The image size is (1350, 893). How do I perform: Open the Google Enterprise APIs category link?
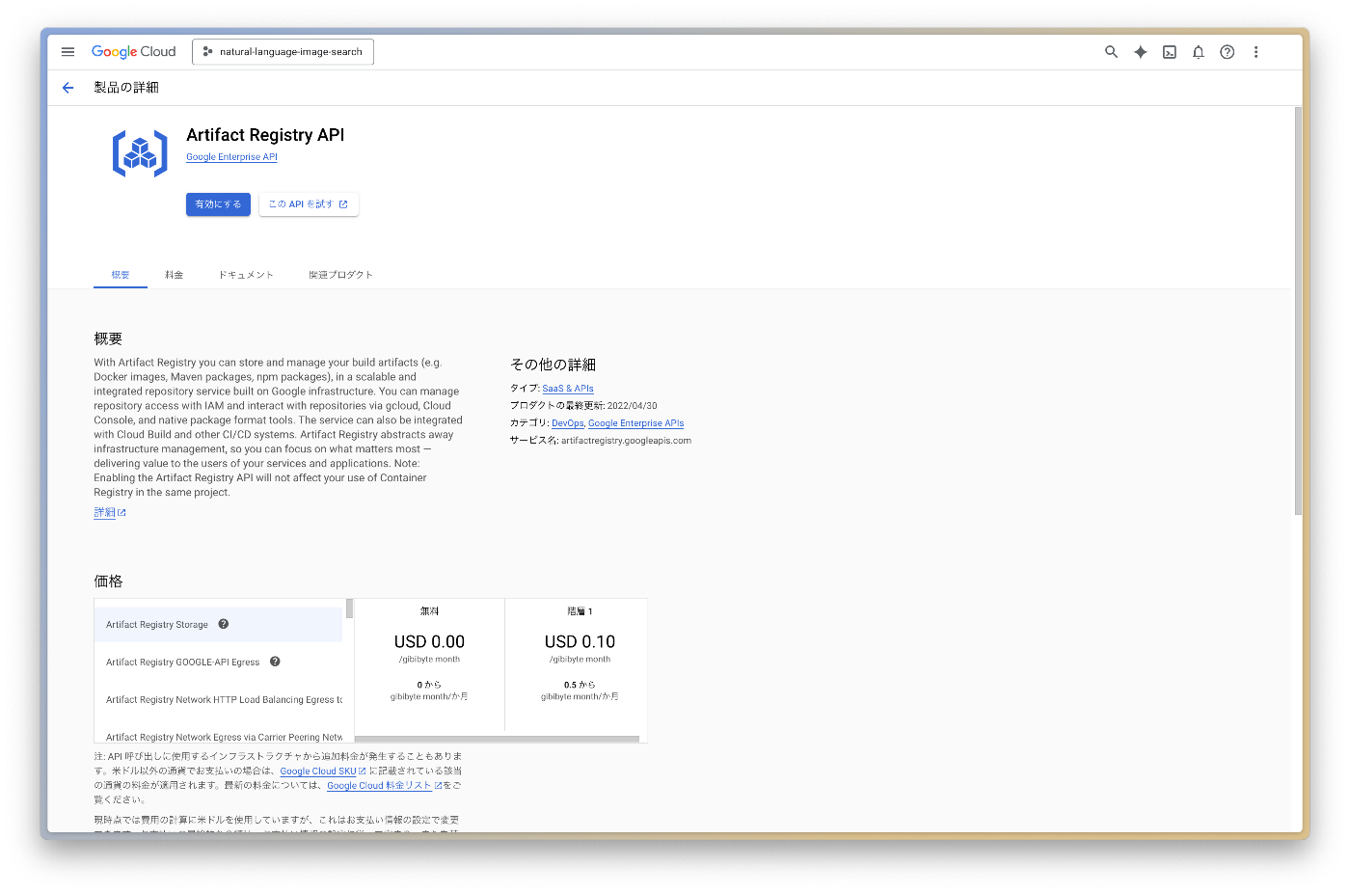click(635, 423)
